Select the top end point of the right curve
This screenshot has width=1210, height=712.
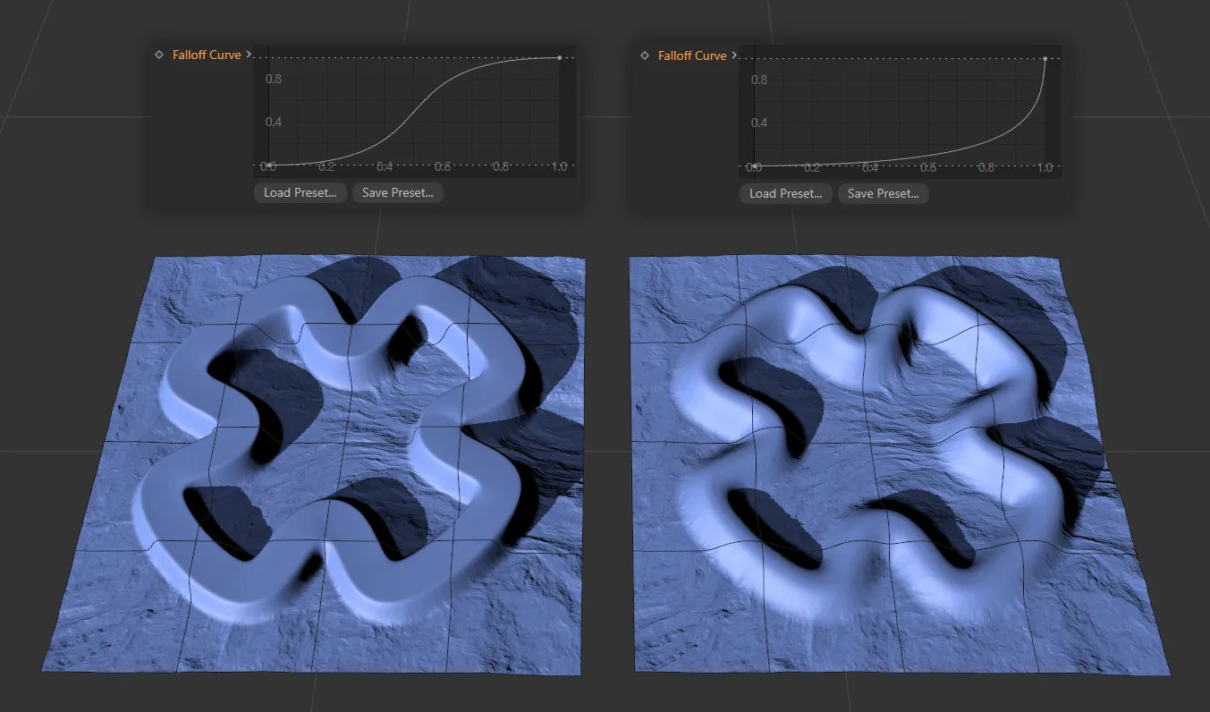tap(1045, 59)
